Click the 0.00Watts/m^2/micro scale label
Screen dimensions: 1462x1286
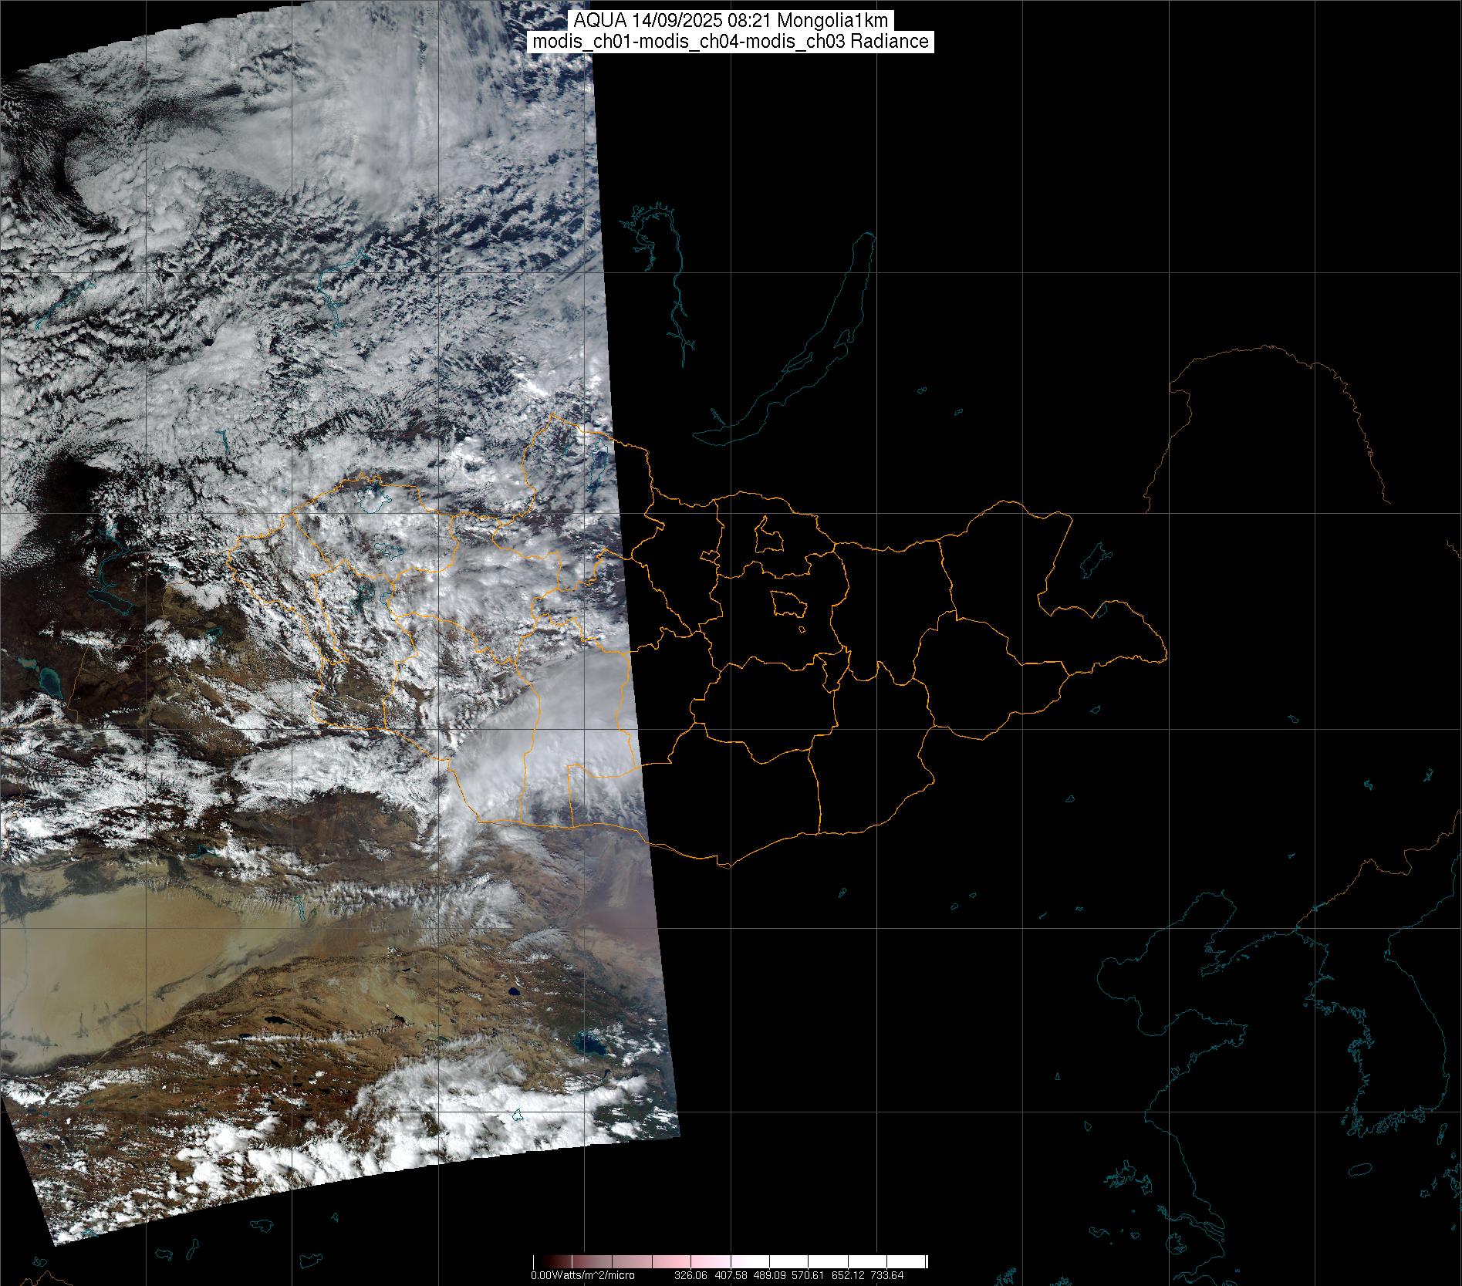pyautogui.click(x=582, y=1275)
